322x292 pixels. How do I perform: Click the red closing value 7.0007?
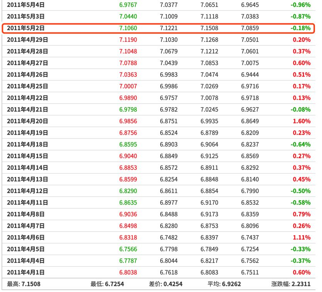tap(128, 86)
